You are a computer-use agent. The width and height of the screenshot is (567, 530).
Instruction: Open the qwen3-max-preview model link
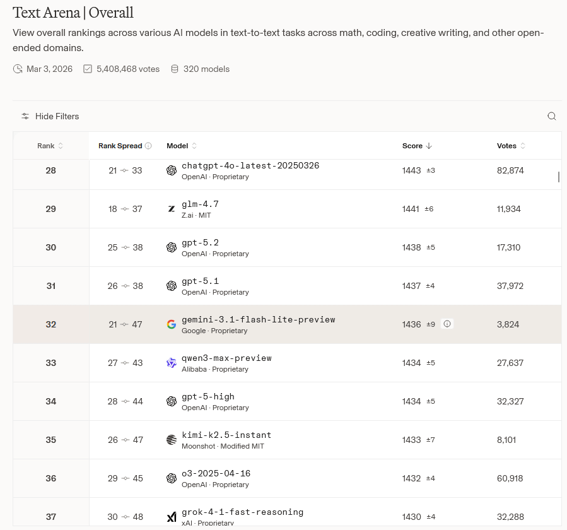226,358
